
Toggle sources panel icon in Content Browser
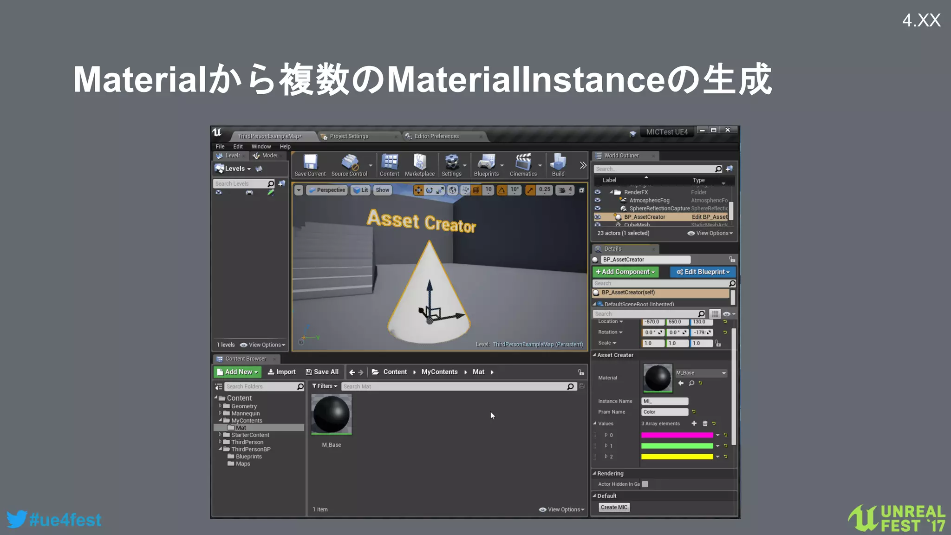(x=219, y=386)
